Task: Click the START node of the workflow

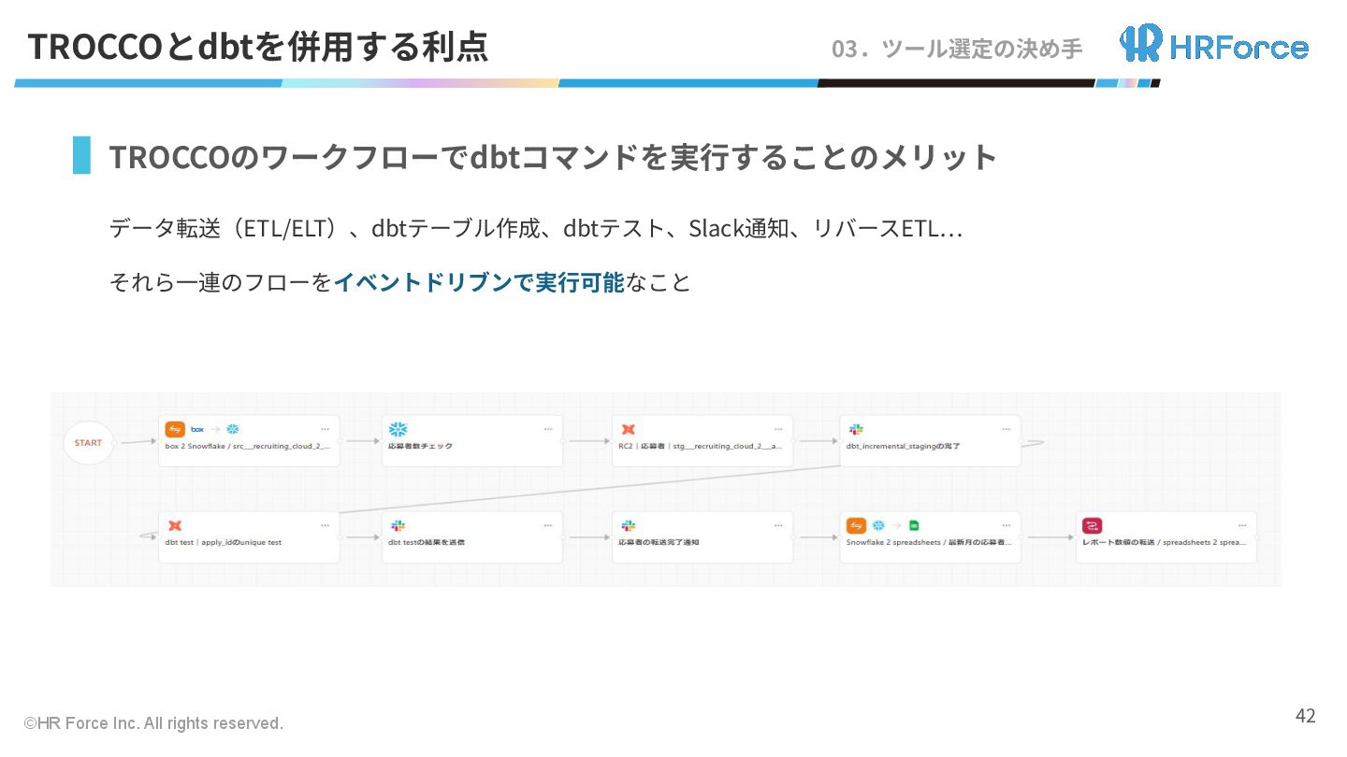Action: [89, 443]
